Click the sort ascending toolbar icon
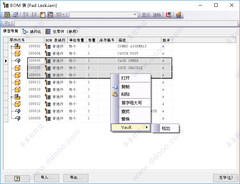Image resolution: width=240 pixels, height=184 pixels. point(26,15)
